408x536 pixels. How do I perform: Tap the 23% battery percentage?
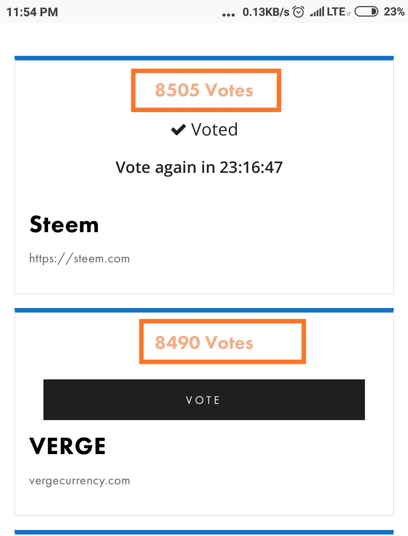point(394,12)
